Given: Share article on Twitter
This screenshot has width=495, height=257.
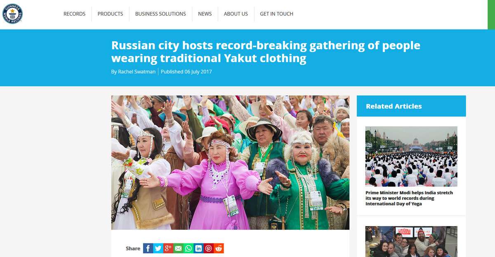Looking at the screenshot, I should pos(158,248).
